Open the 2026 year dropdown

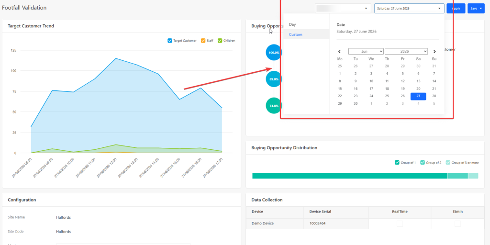pyautogui.click(x=406, y=51)
